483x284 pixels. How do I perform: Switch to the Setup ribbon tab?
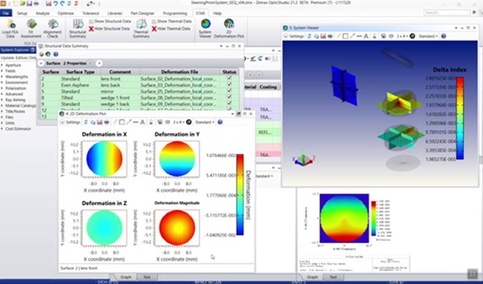(x=22, y=14)
